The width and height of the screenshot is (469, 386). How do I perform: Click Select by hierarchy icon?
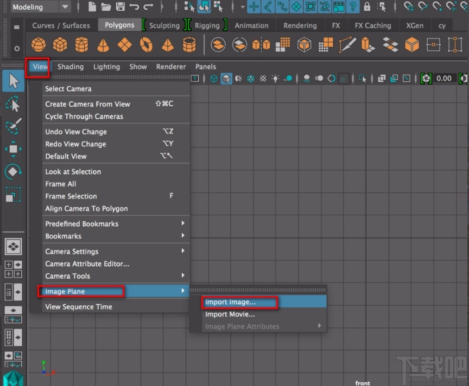click(189, 7)
